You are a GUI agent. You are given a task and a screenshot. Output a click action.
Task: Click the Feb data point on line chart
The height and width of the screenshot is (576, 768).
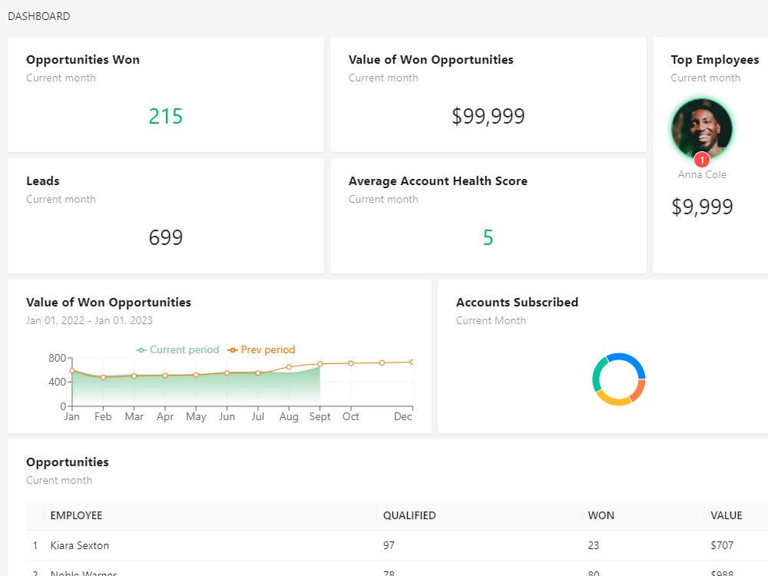103,377
